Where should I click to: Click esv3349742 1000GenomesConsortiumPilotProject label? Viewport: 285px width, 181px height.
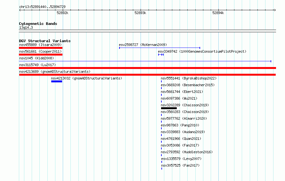point(202,51)
